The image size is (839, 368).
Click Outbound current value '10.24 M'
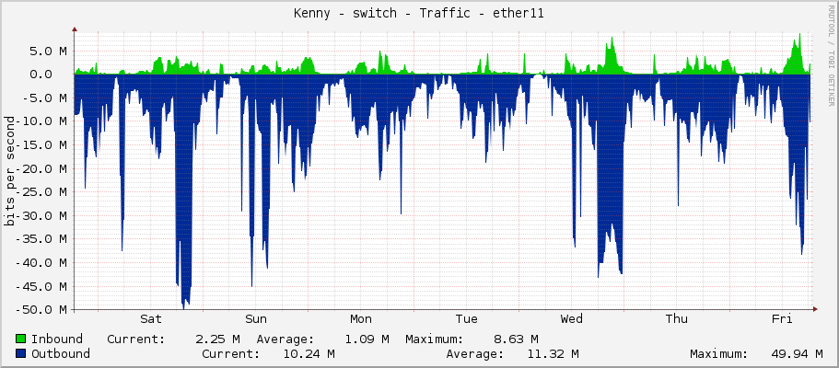[x=309, y=353]
